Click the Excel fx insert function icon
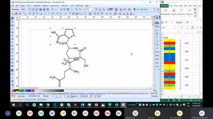 (x=192, y=27)
